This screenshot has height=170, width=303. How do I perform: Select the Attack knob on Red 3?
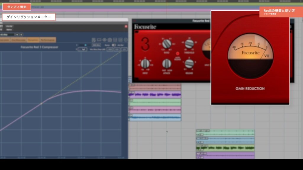click(166, 64)
